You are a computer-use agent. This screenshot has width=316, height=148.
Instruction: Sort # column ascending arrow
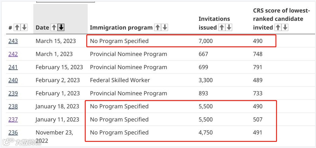point(17,27)
